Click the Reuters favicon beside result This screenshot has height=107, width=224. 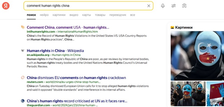(23, 78)
